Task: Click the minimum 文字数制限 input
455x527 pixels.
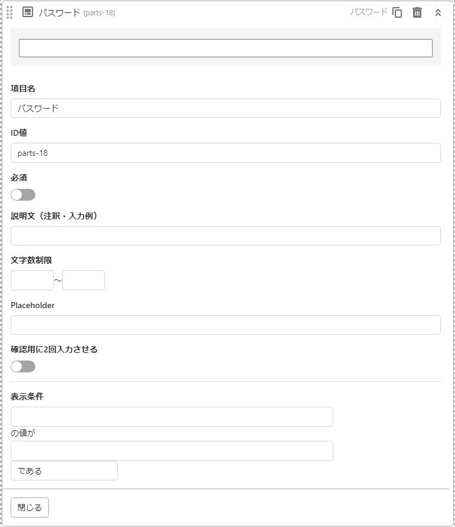Action: pyautogui.click(x=32, y=280)
